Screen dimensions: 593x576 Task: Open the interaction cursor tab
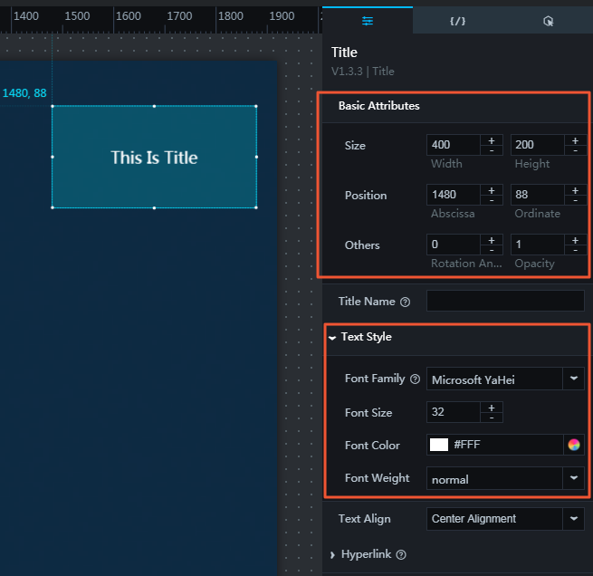(548, 21)
